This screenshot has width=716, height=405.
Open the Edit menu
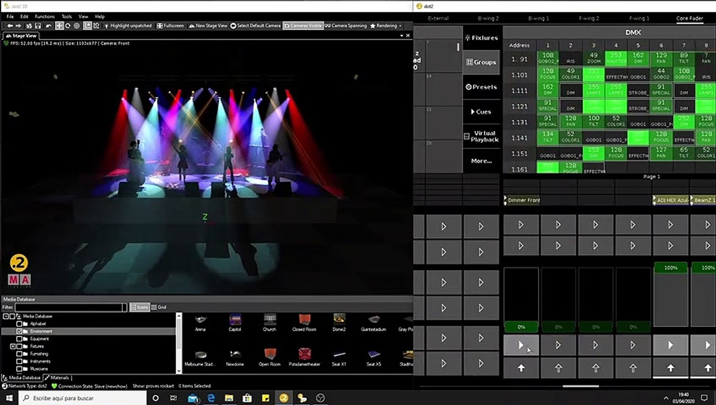pyautogui.click(x=24, y=17)
